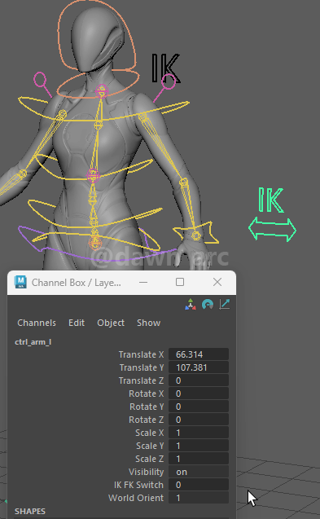Click the Rotate Y channel label
320x519 pixels.
point(147,407)
